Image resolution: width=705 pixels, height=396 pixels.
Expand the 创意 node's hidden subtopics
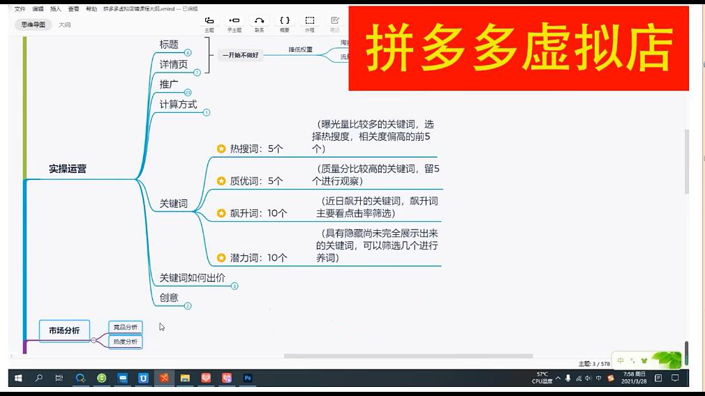187,305
